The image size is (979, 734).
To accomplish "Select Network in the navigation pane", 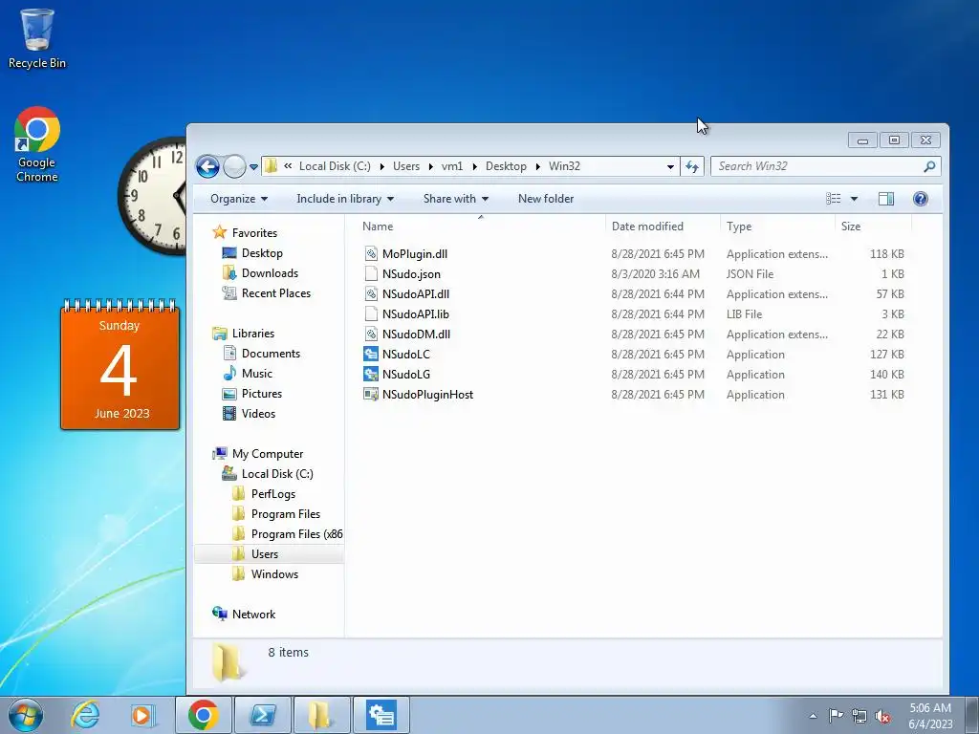I will point(253,615).
